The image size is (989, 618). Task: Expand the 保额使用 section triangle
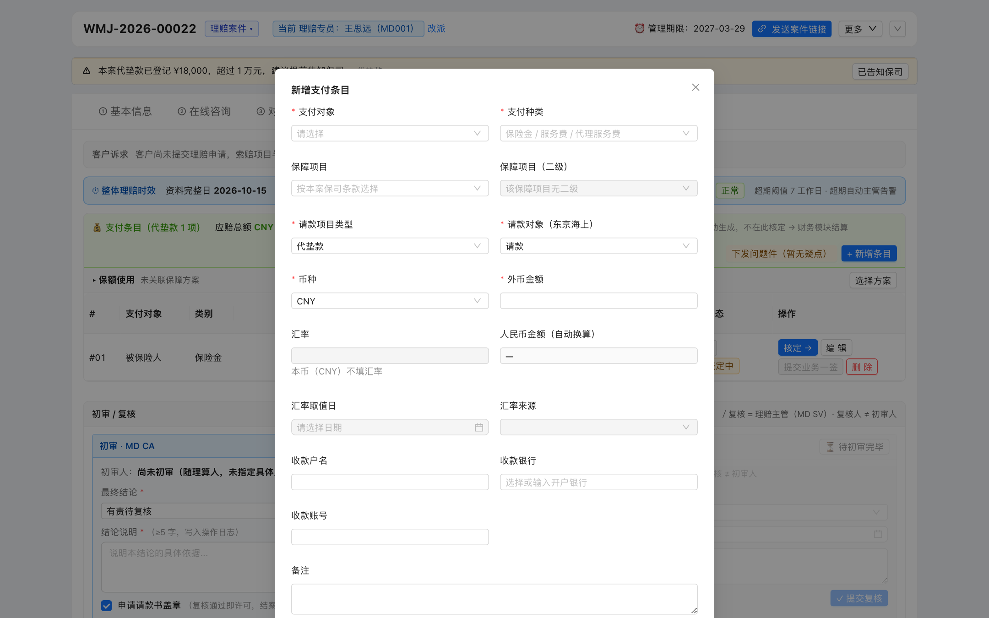tap(94, 280)
